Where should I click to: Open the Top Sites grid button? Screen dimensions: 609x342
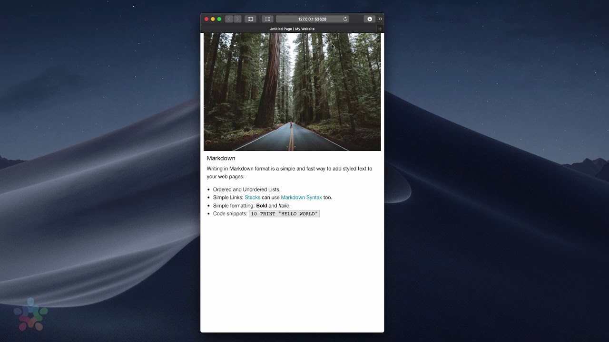268,19
